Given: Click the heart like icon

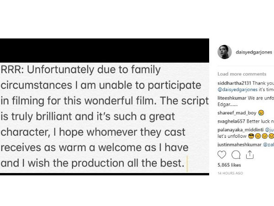Looking at the screenshot, I should 222,155.
